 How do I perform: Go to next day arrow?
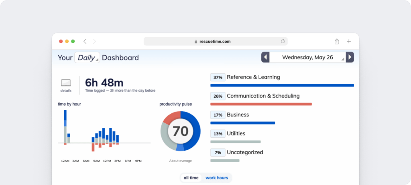click(x=350, y=57)
